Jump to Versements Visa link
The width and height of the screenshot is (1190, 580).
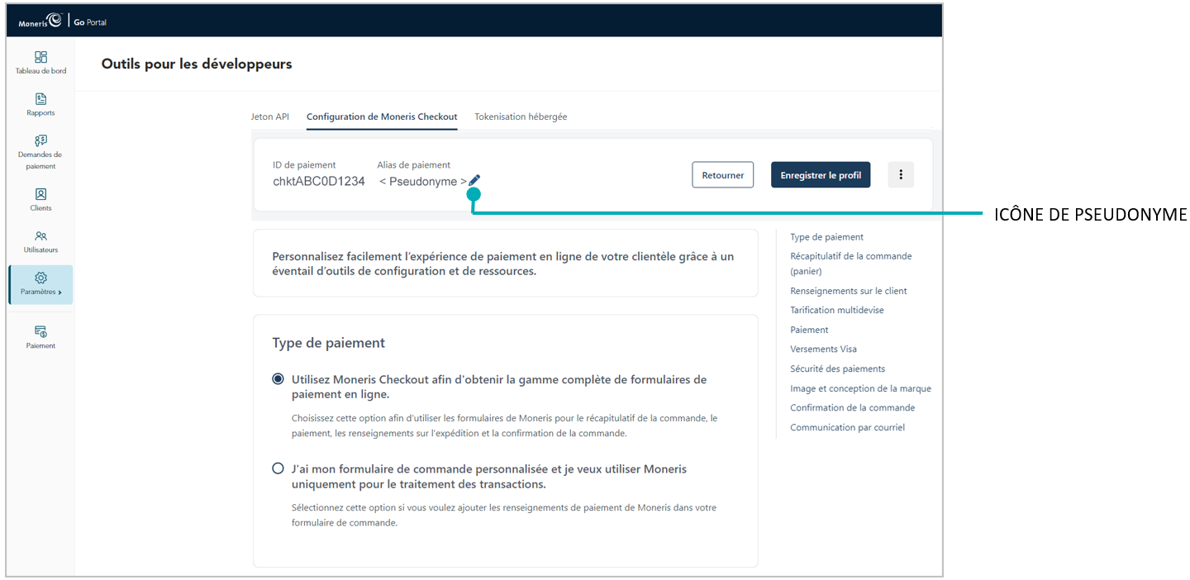click(x=823, y=349)
